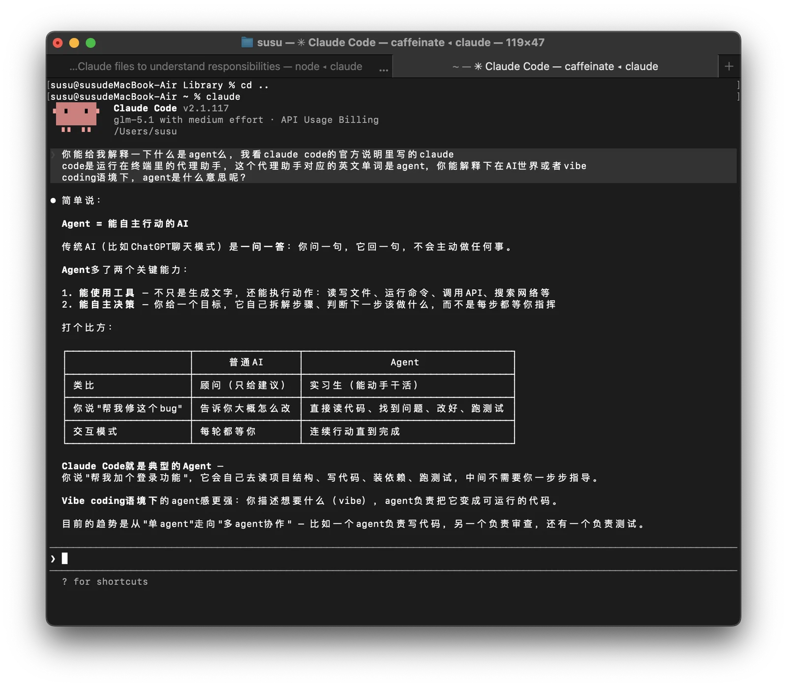This screenshot has width=787, height=687.
Task: Select the 'Claude Code — caffeinate' tab
Action: click(555, 66)
